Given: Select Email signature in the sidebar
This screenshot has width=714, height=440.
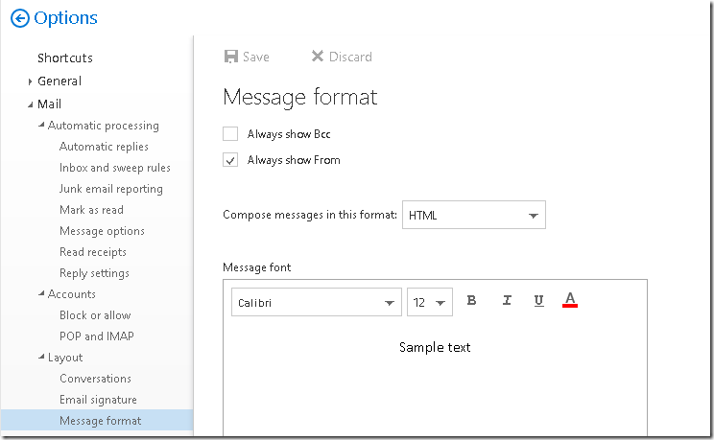Looking at the screenshot, I should 98,400.
